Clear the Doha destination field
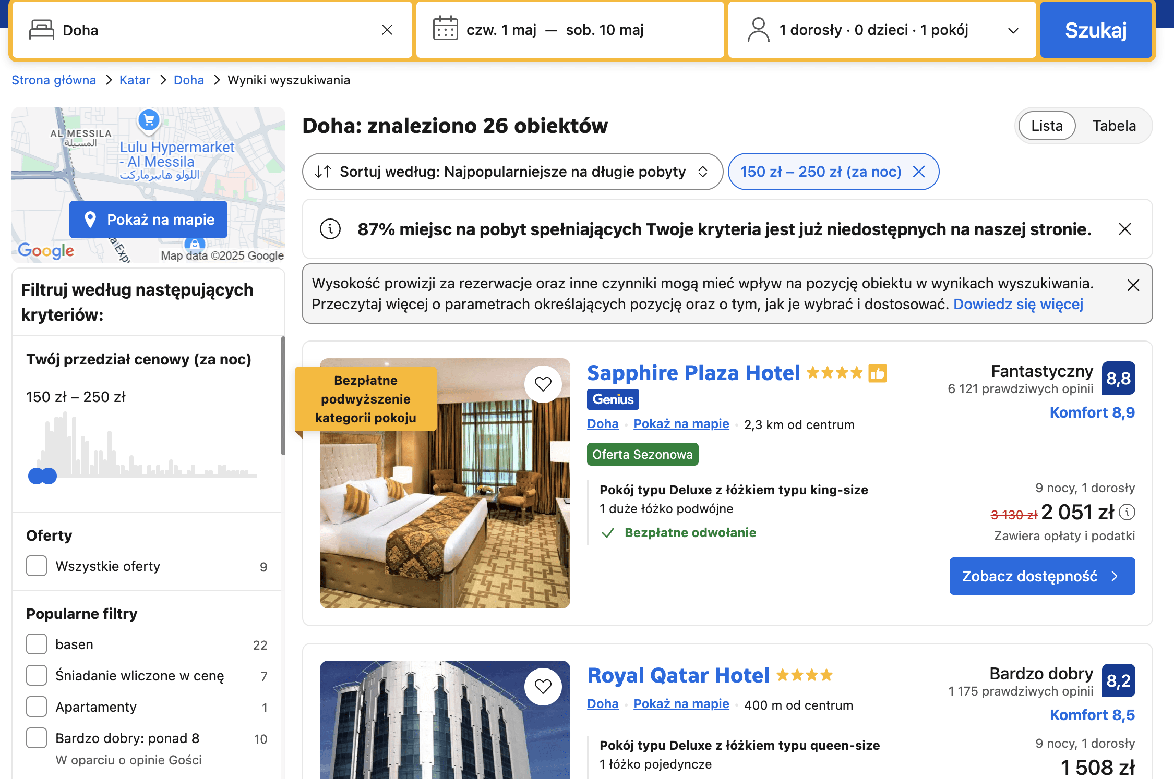 387,30
